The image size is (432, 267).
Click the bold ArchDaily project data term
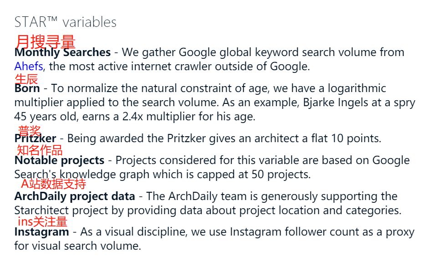(x=75, y=196)
